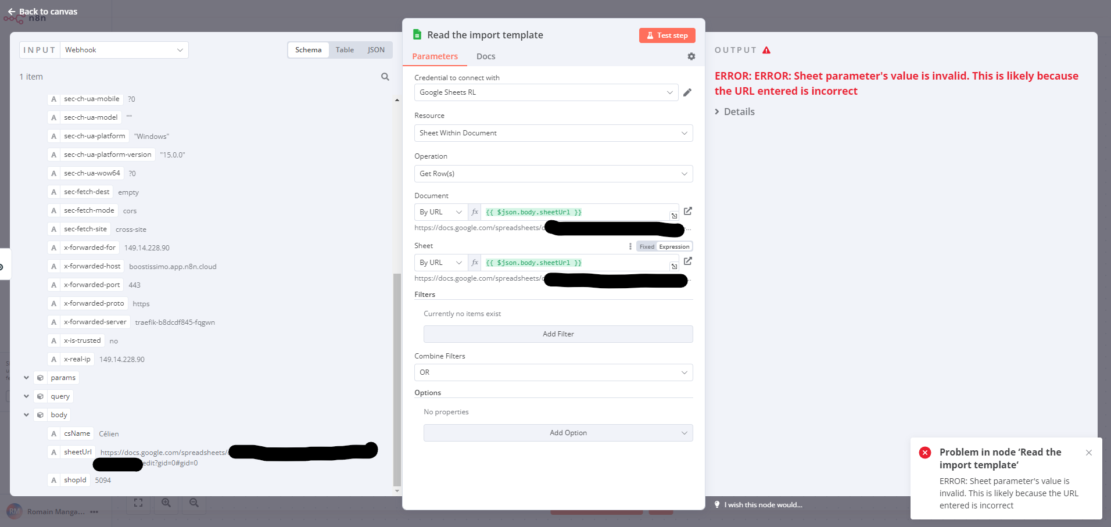
Task: Click the search icon in input panel
Action: (x=385, y=77)
